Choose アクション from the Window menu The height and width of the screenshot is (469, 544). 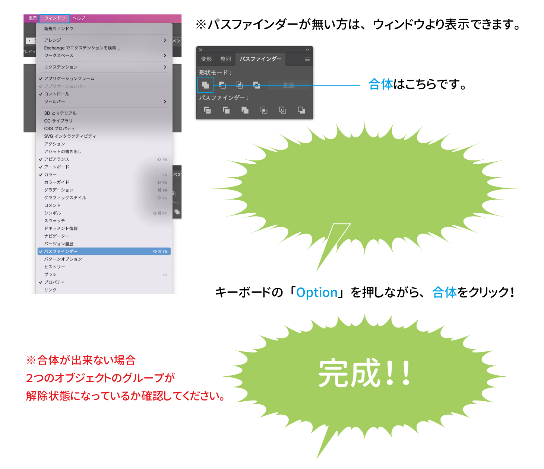[x=104, y=144]
